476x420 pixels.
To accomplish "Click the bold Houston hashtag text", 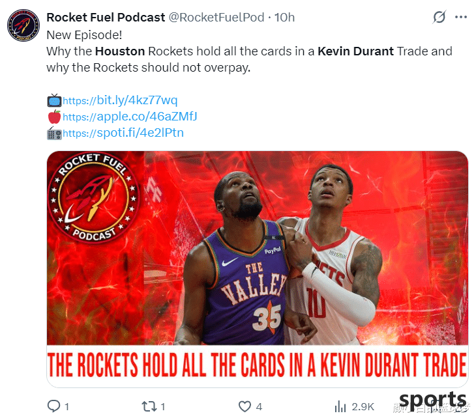I will coord(120,51).
